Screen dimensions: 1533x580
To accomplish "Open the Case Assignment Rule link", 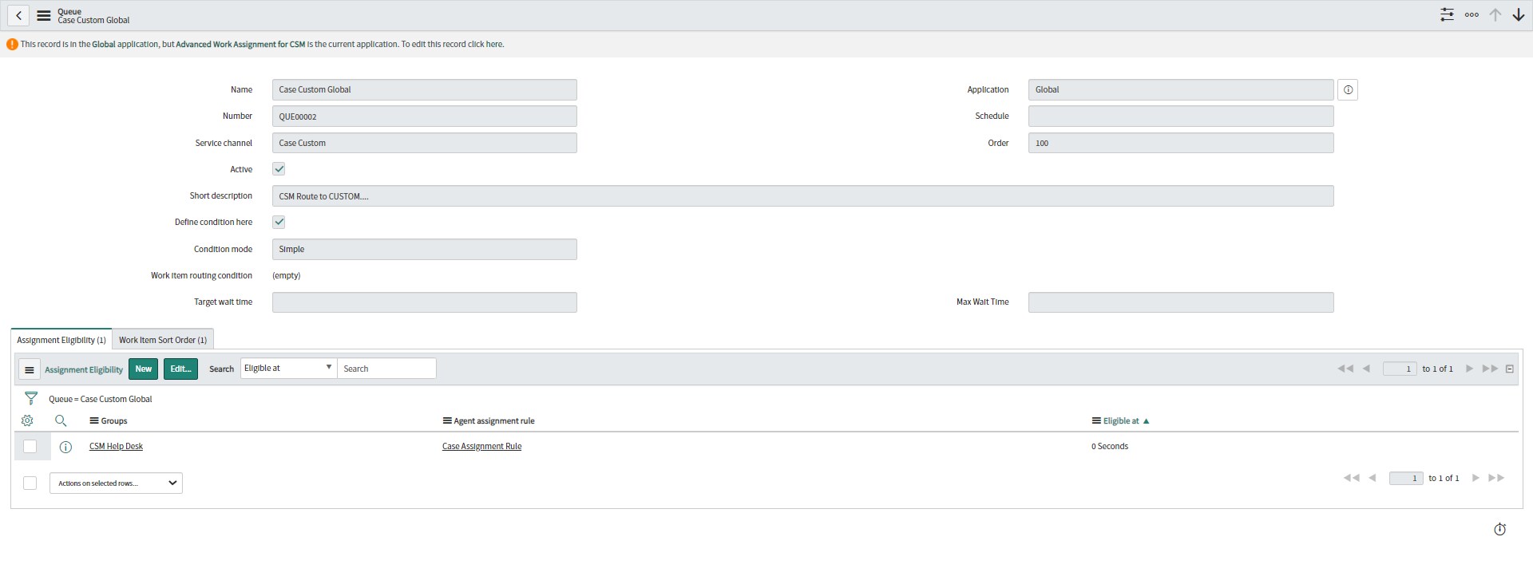I will (x=481, y=447).
